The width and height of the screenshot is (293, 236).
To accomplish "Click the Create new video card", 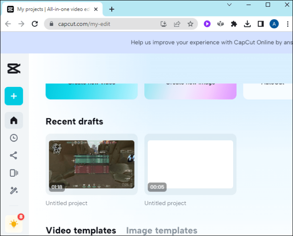I will coord(92,91).
